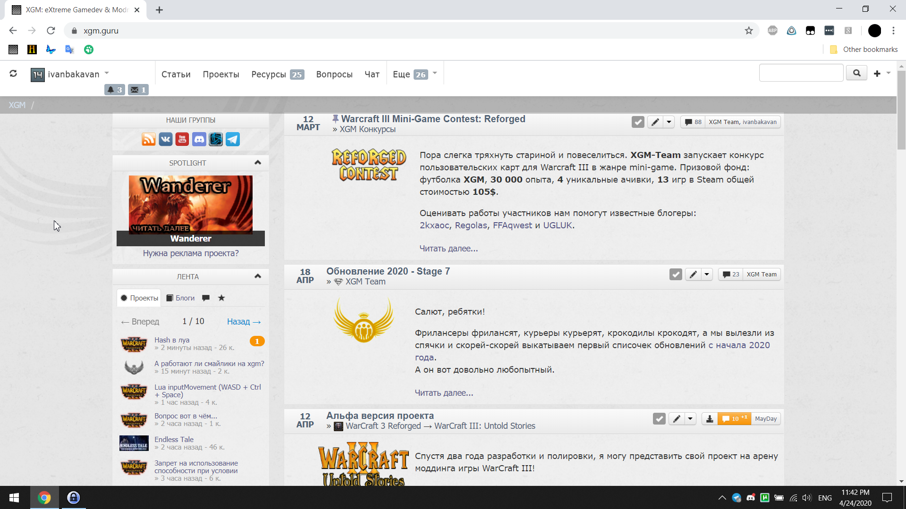The height and width of the screenshot is (509, 906).
Task: Click the site search input field
Action: pos(801,73)
